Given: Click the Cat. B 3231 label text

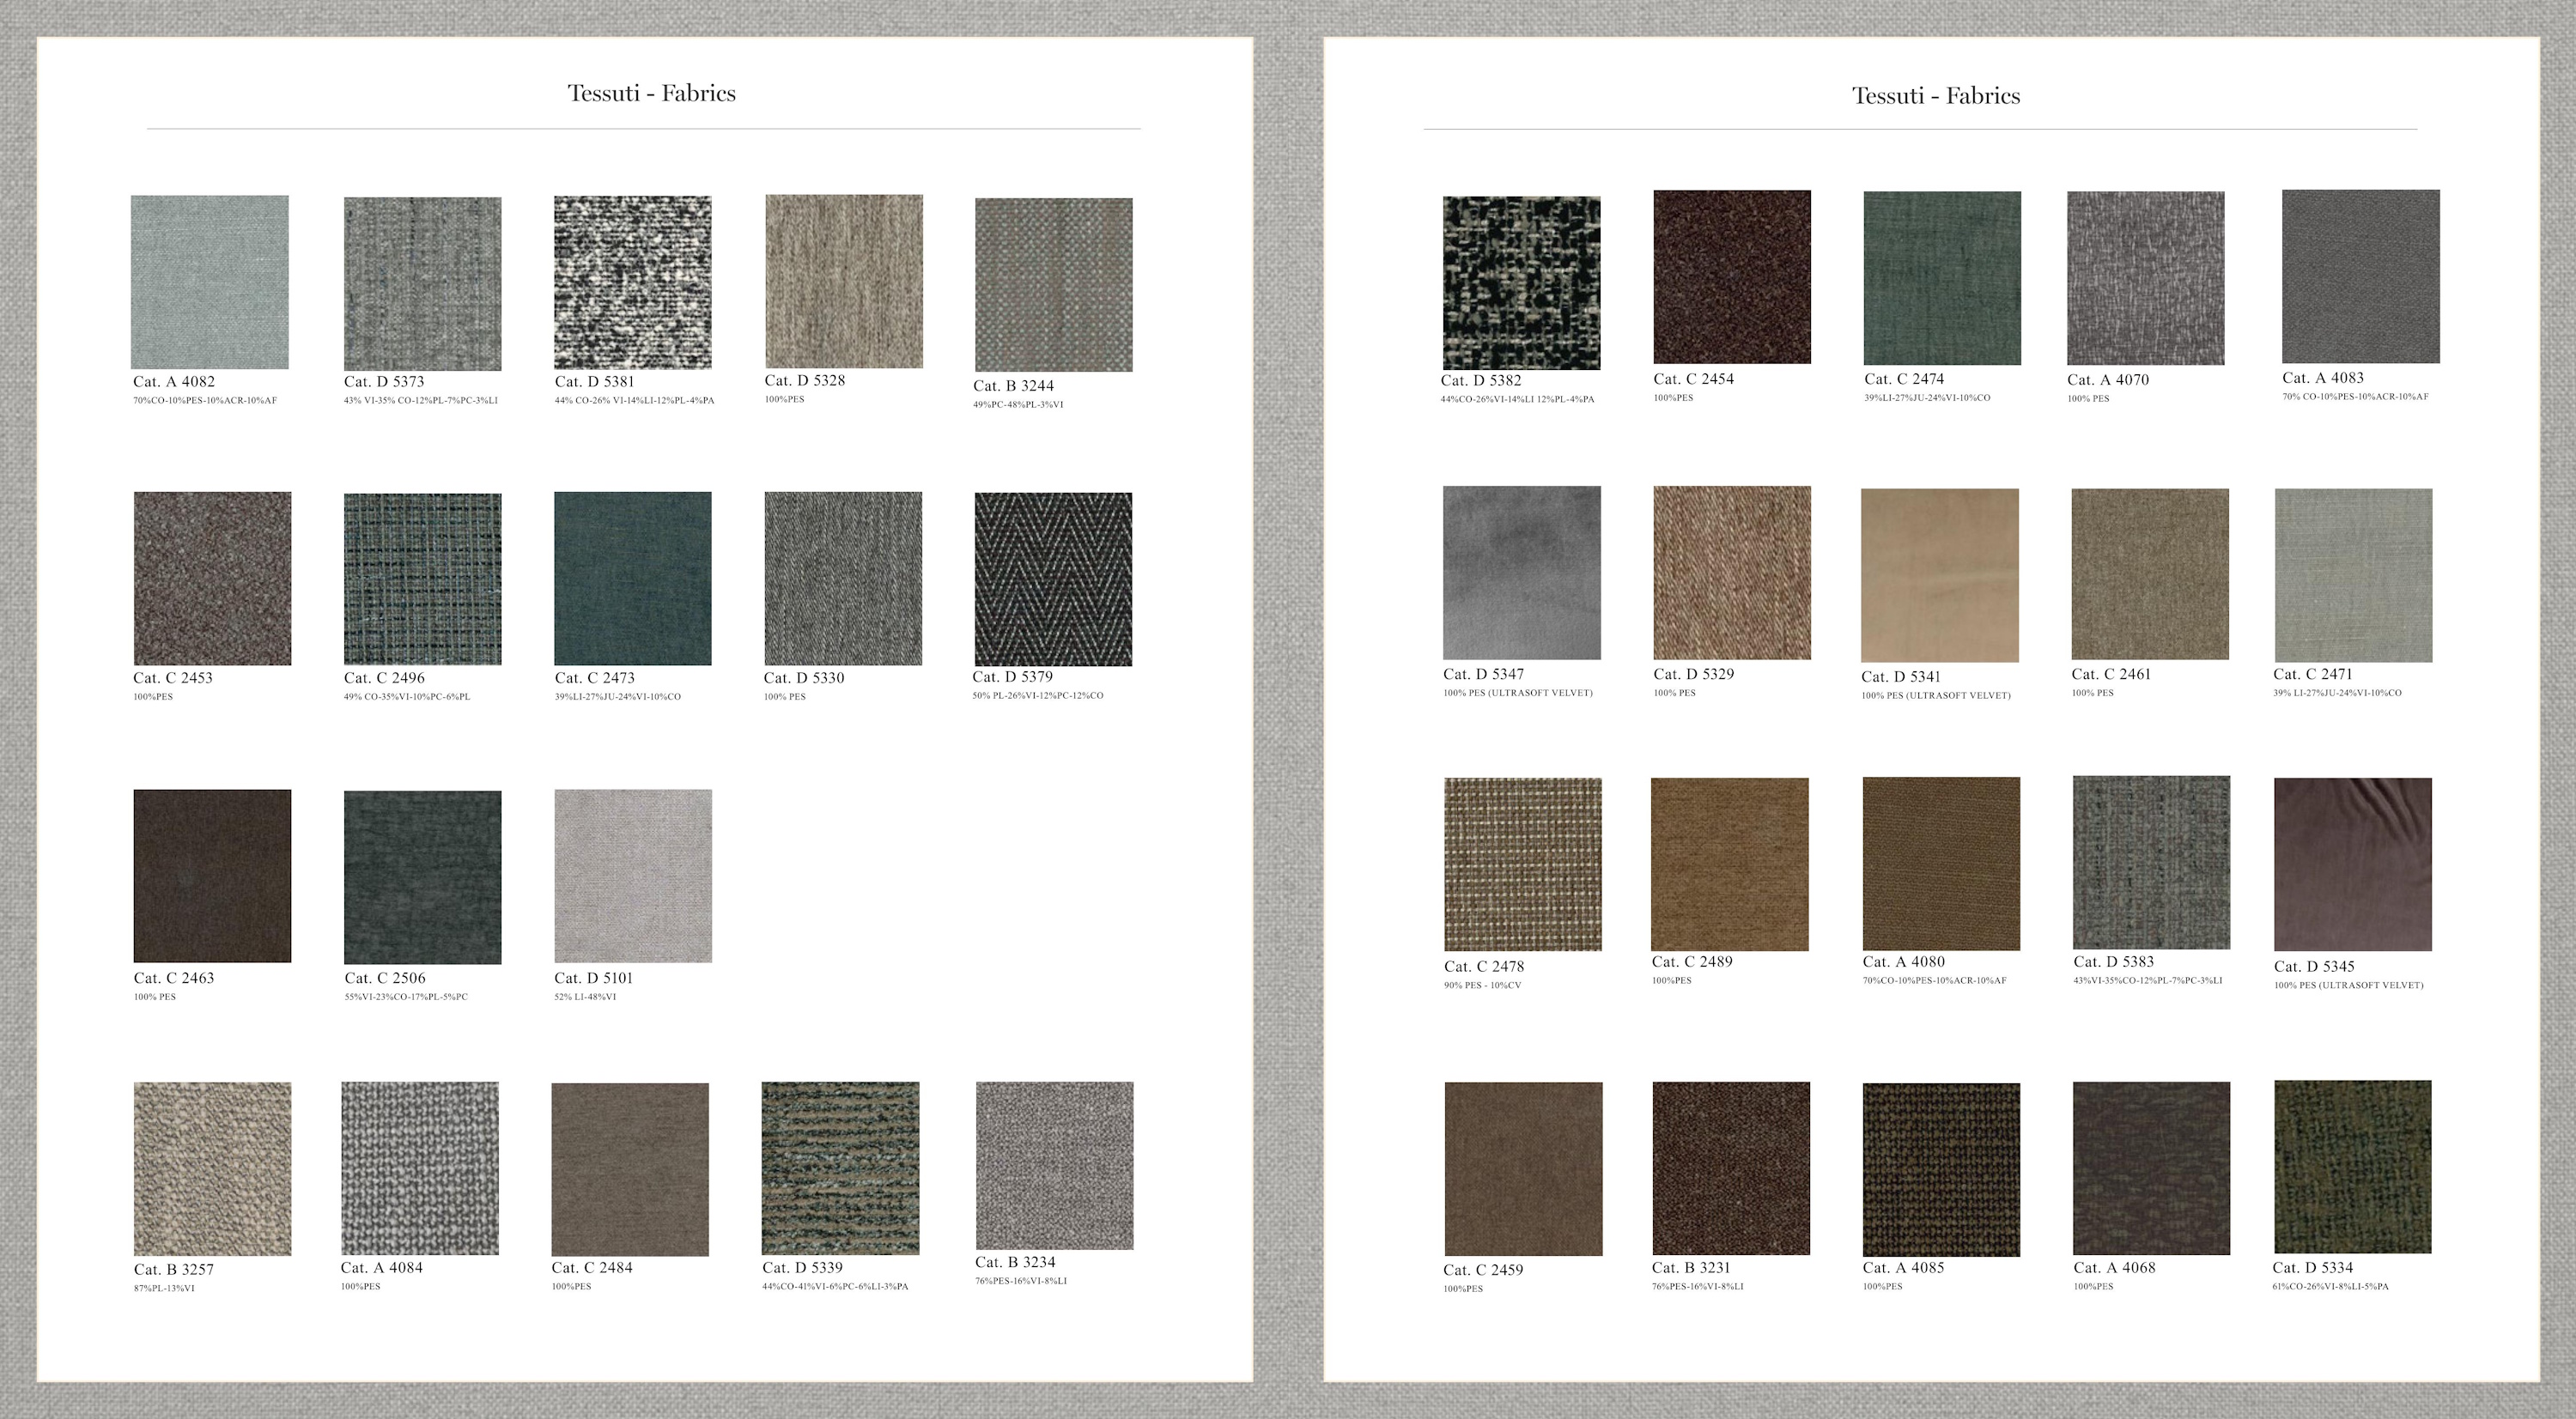Looking at the screenshot, I should 1690,1267.
